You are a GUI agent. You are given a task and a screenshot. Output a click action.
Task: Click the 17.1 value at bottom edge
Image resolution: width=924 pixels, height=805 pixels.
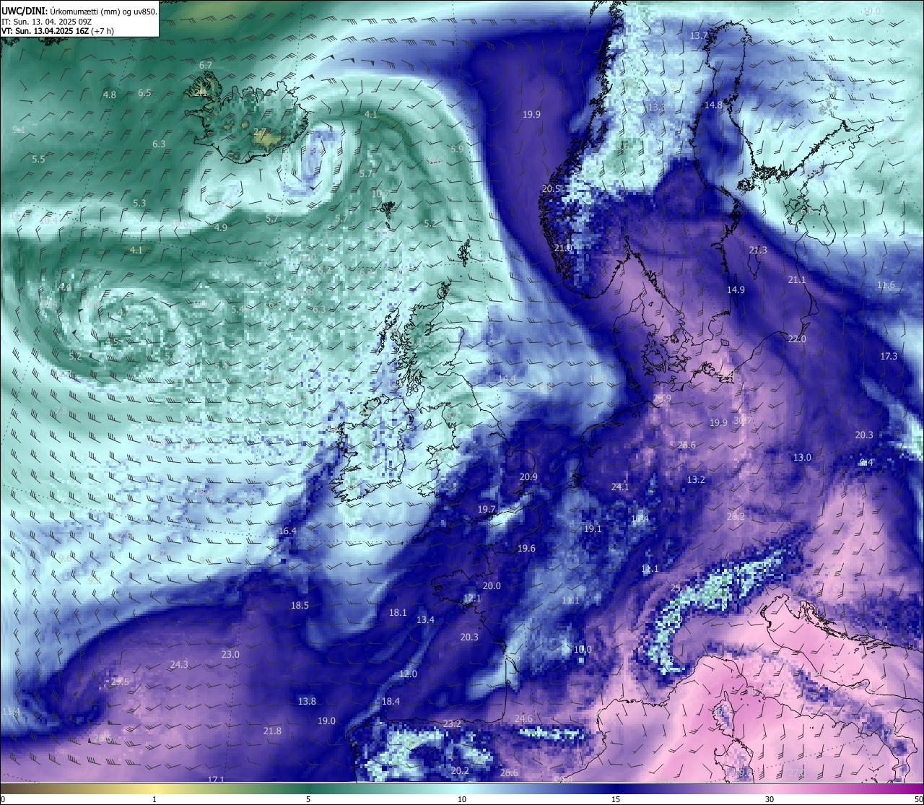[x=216, y=780]
